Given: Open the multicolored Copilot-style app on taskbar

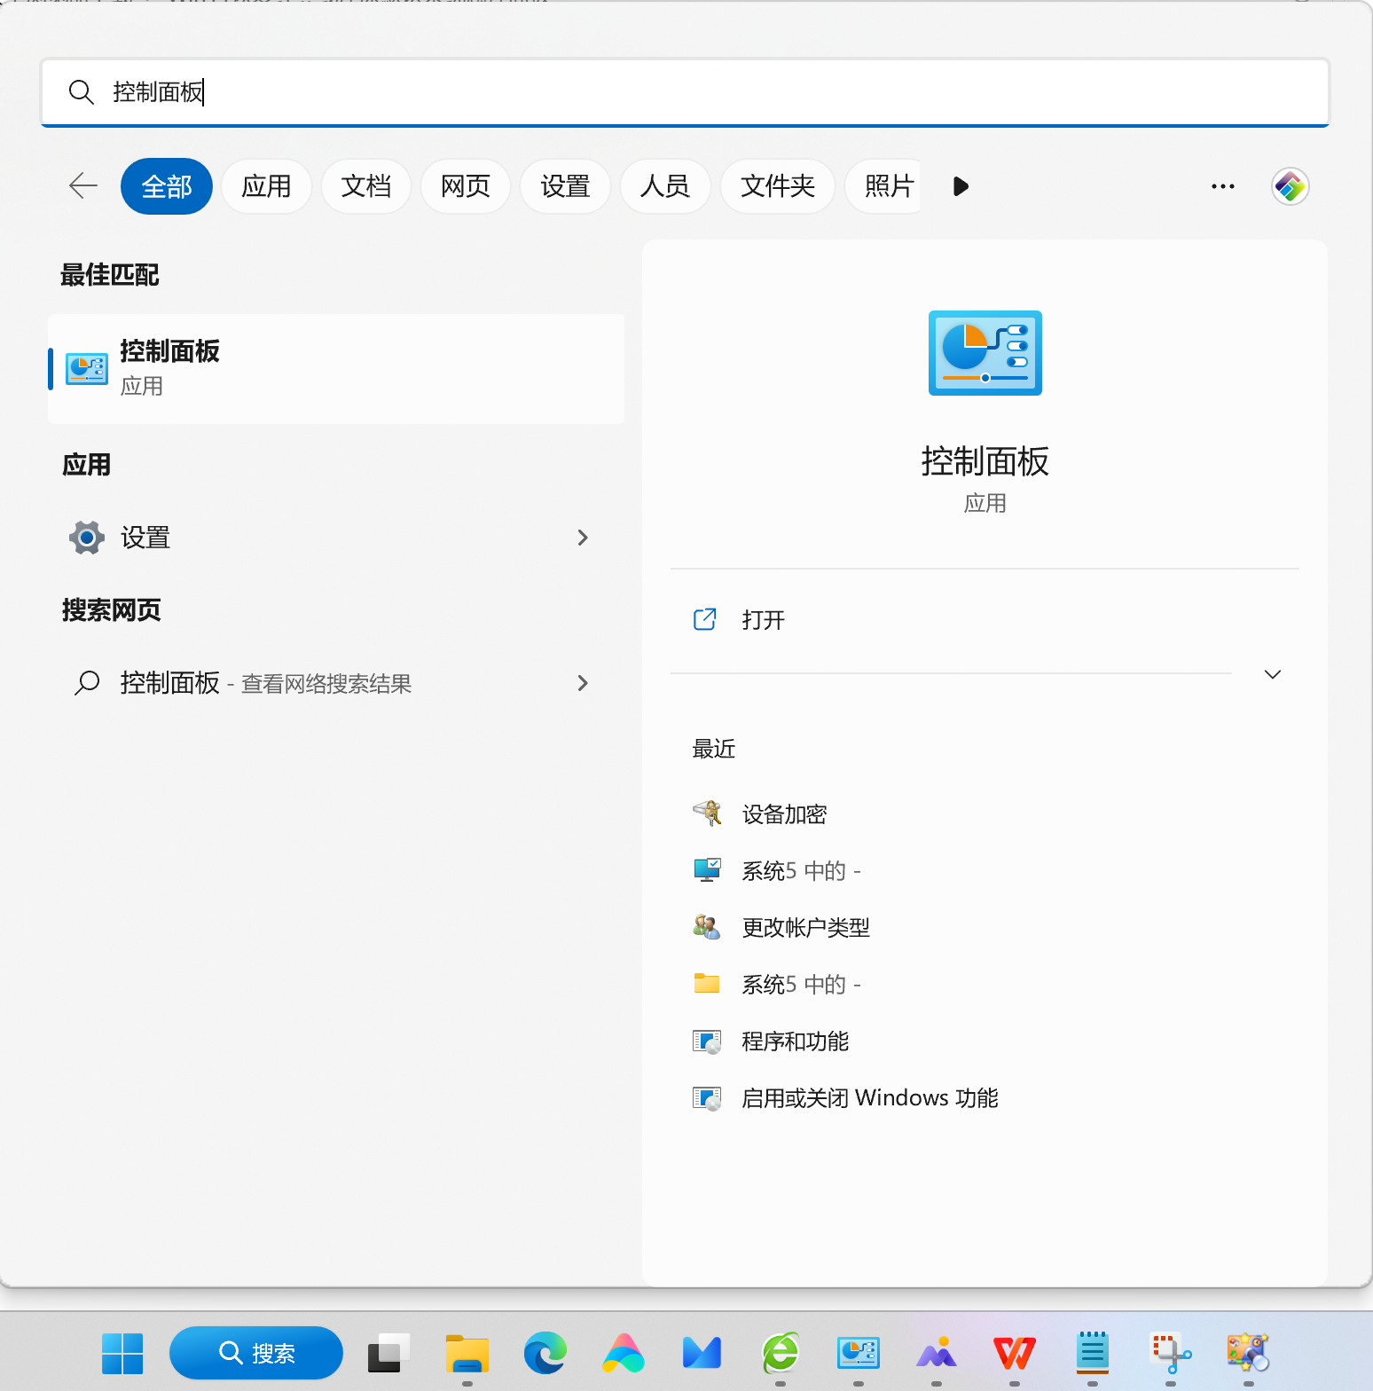Looking at the screenshot, I should click(x=624, y=1353).
